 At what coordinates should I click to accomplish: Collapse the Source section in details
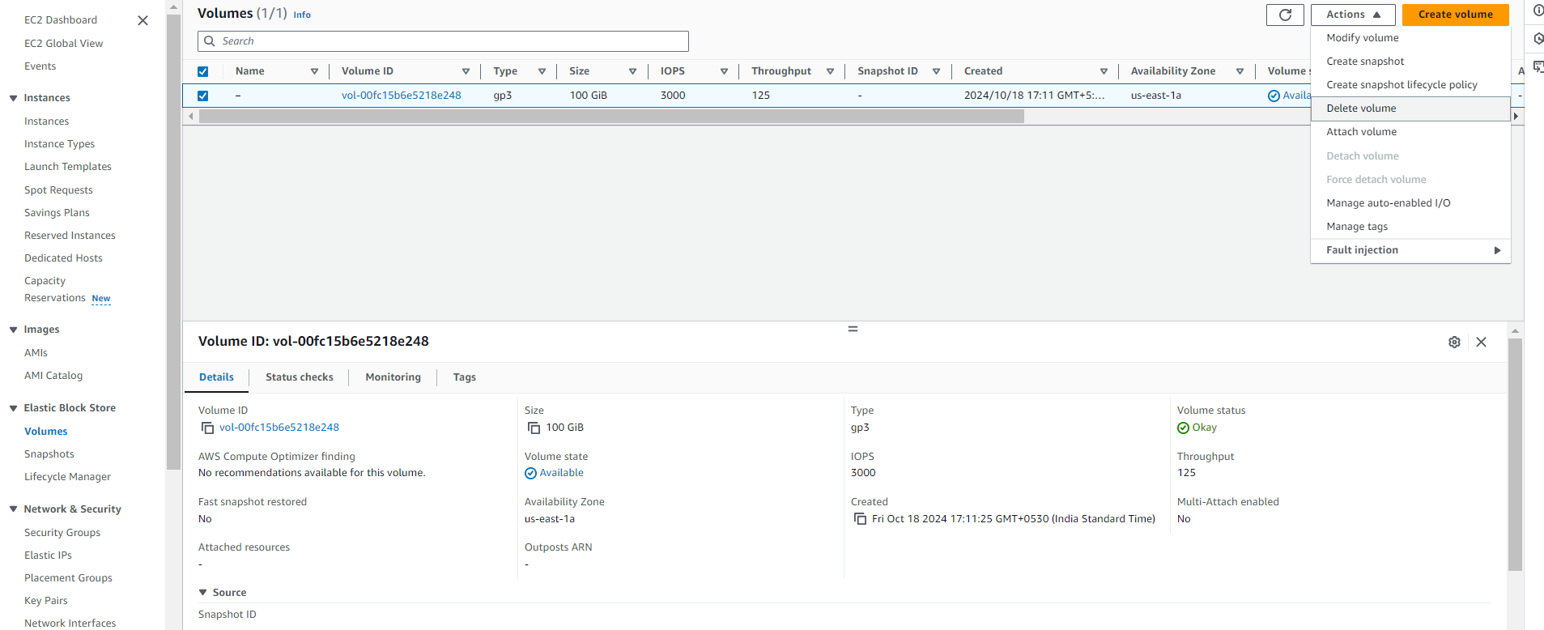point(203,593)
